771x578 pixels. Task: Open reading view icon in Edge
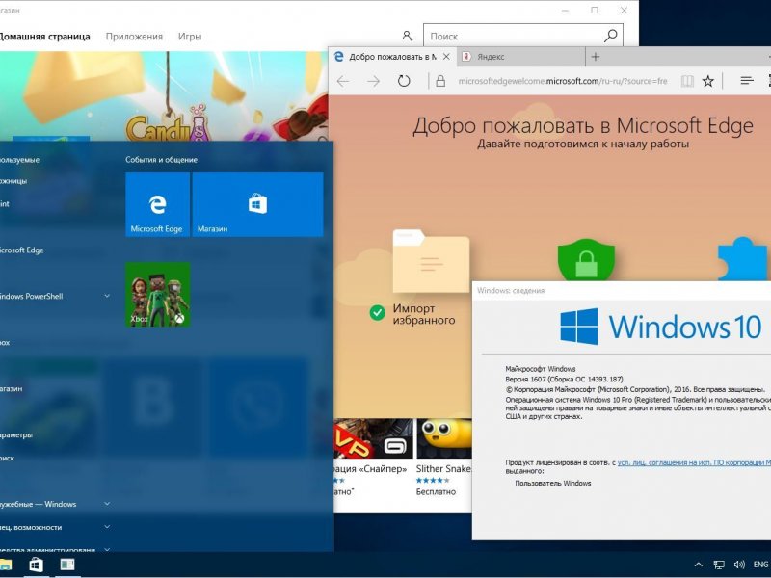point(687,81)
